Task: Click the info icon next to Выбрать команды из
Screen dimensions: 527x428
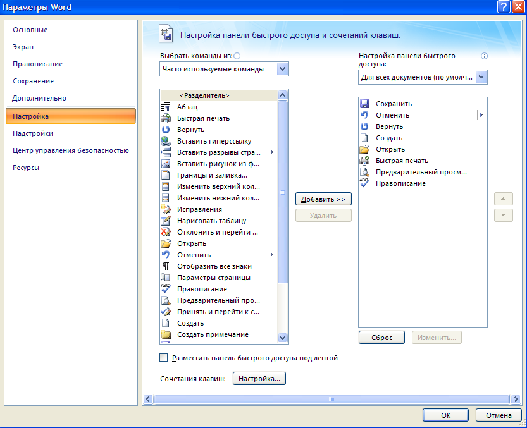Action: tap(237, 56)
